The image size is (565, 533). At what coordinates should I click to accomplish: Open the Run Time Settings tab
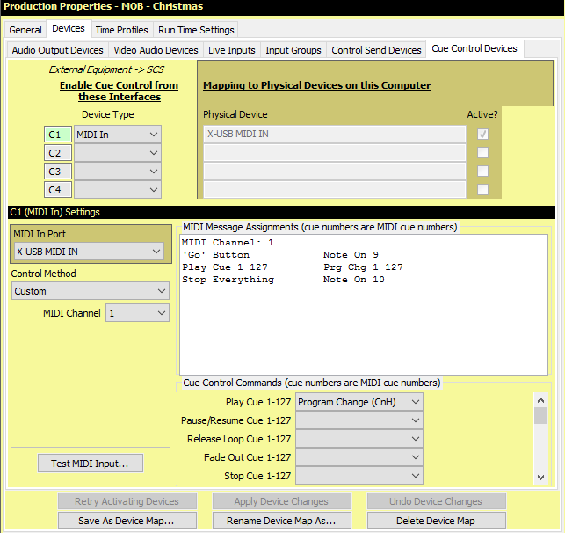coord(196,30)
